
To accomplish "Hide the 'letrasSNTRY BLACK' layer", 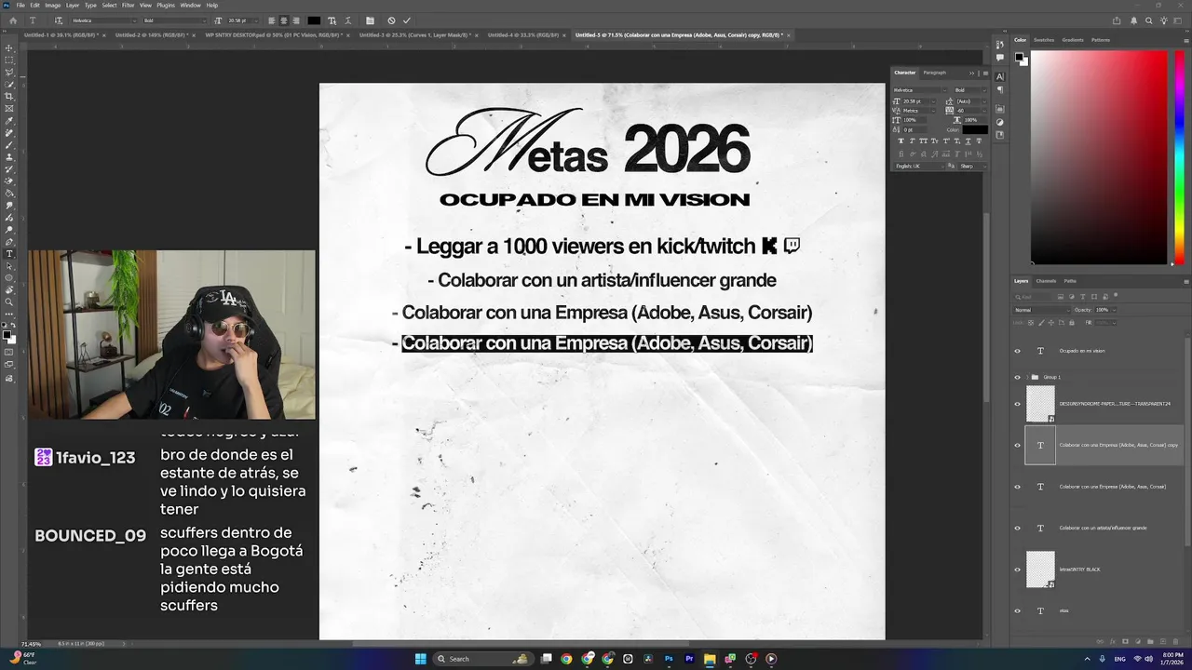I will pyautogui.click(x=1017, y=569).
